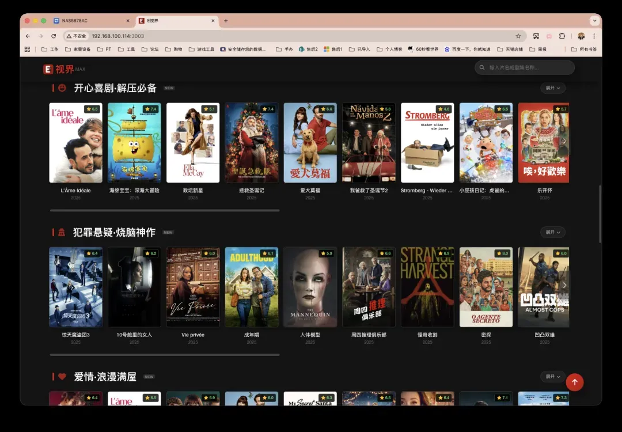Viewport: 622px width, 432px height.
Task: Click the 开心喜剧·解压必备 heading
Action: (x=115, y=88)
